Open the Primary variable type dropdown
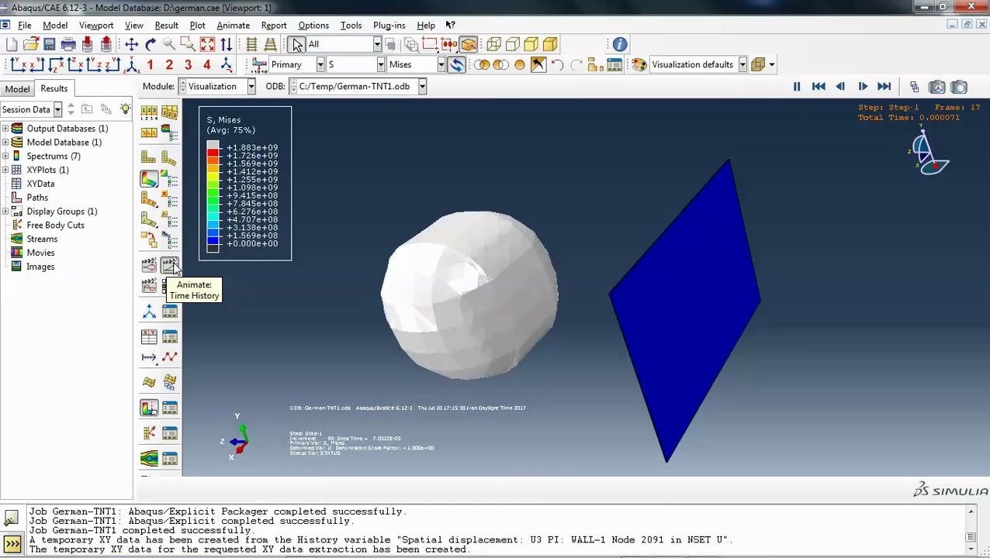 click(320, 65)
